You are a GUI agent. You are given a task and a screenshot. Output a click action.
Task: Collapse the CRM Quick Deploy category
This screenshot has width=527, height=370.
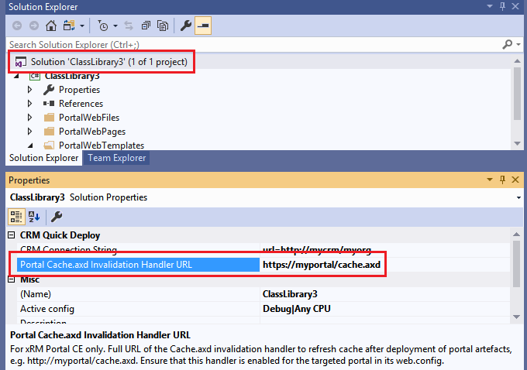(12, 235)
